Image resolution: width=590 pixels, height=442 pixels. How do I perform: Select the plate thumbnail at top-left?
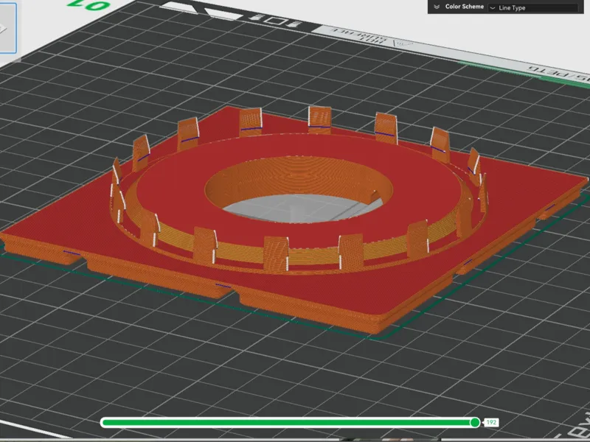tap(7, 28)
